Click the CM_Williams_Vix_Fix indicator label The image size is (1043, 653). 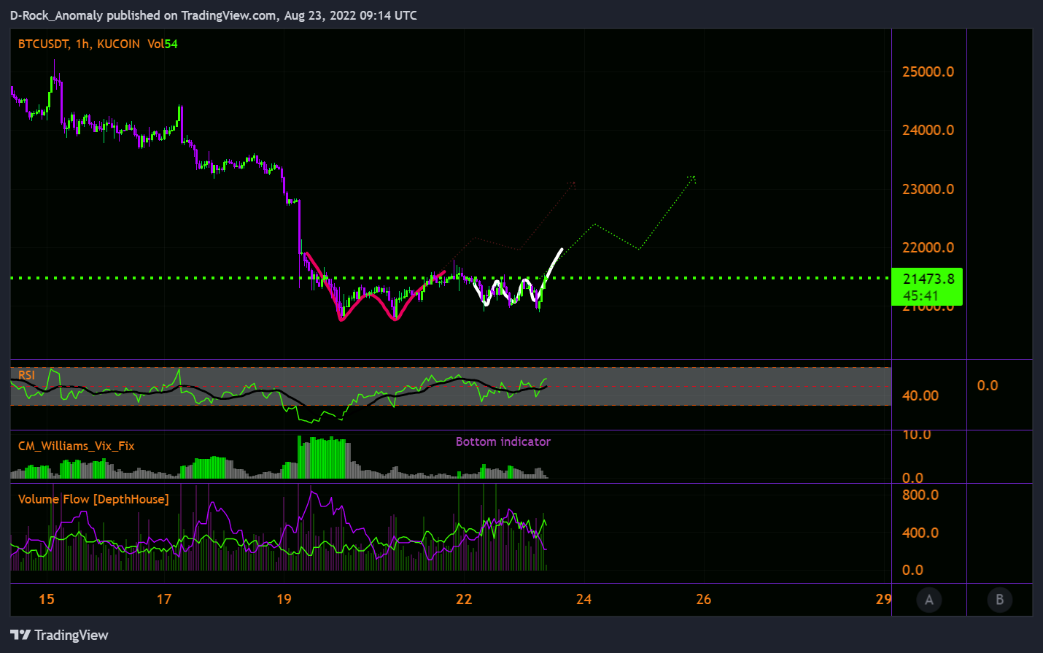[76, 446]
